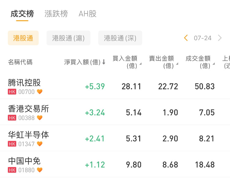The width and height of the screenshot is (230, 179).
Task: Sort by 淨買入額 (億) column
Action: [85, 62]
